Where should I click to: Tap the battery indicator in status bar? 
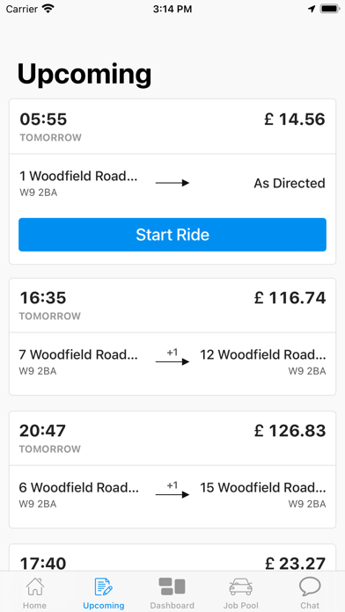[330, 9]
